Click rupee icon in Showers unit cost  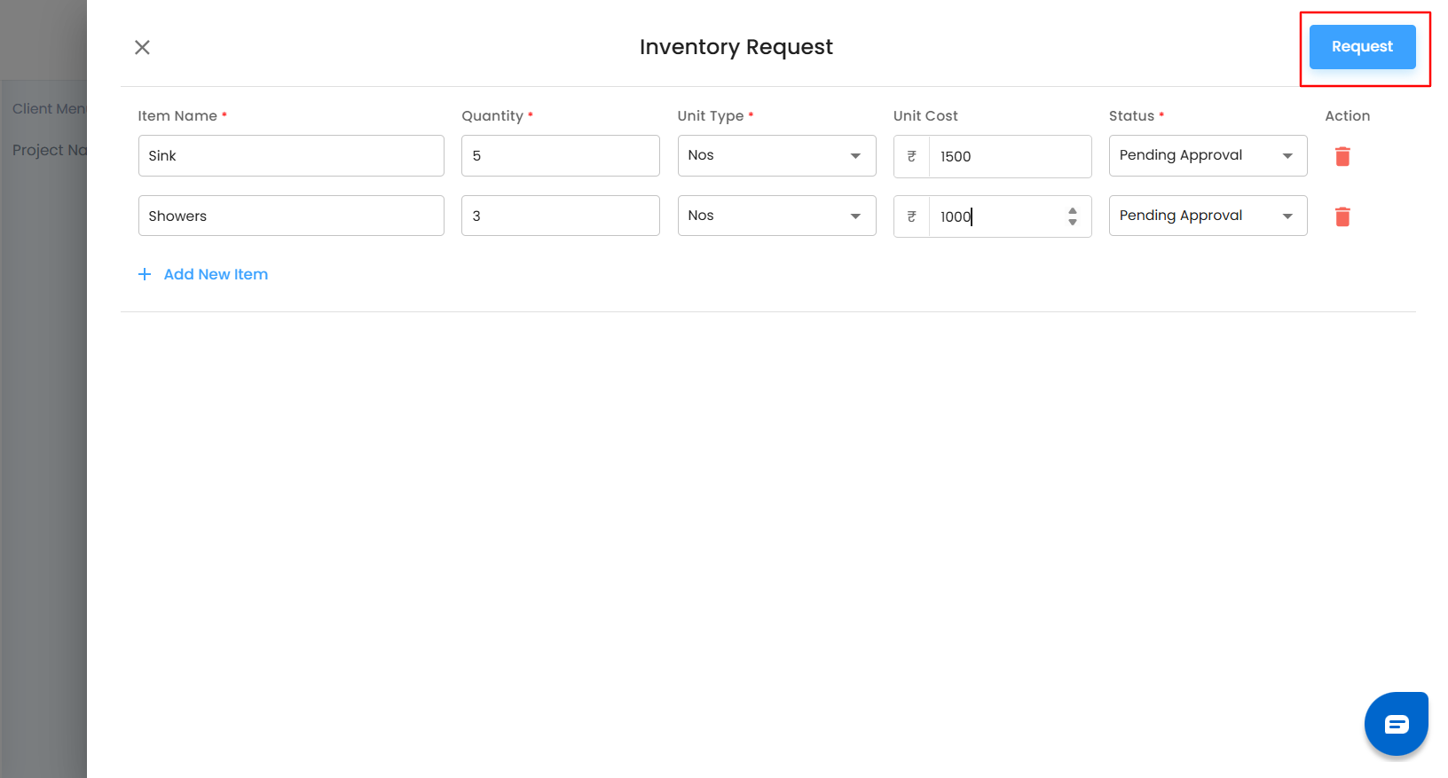[x=911, y=216]
